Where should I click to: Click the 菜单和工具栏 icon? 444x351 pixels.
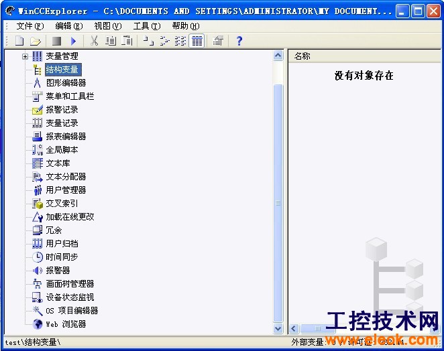[37, 96]
